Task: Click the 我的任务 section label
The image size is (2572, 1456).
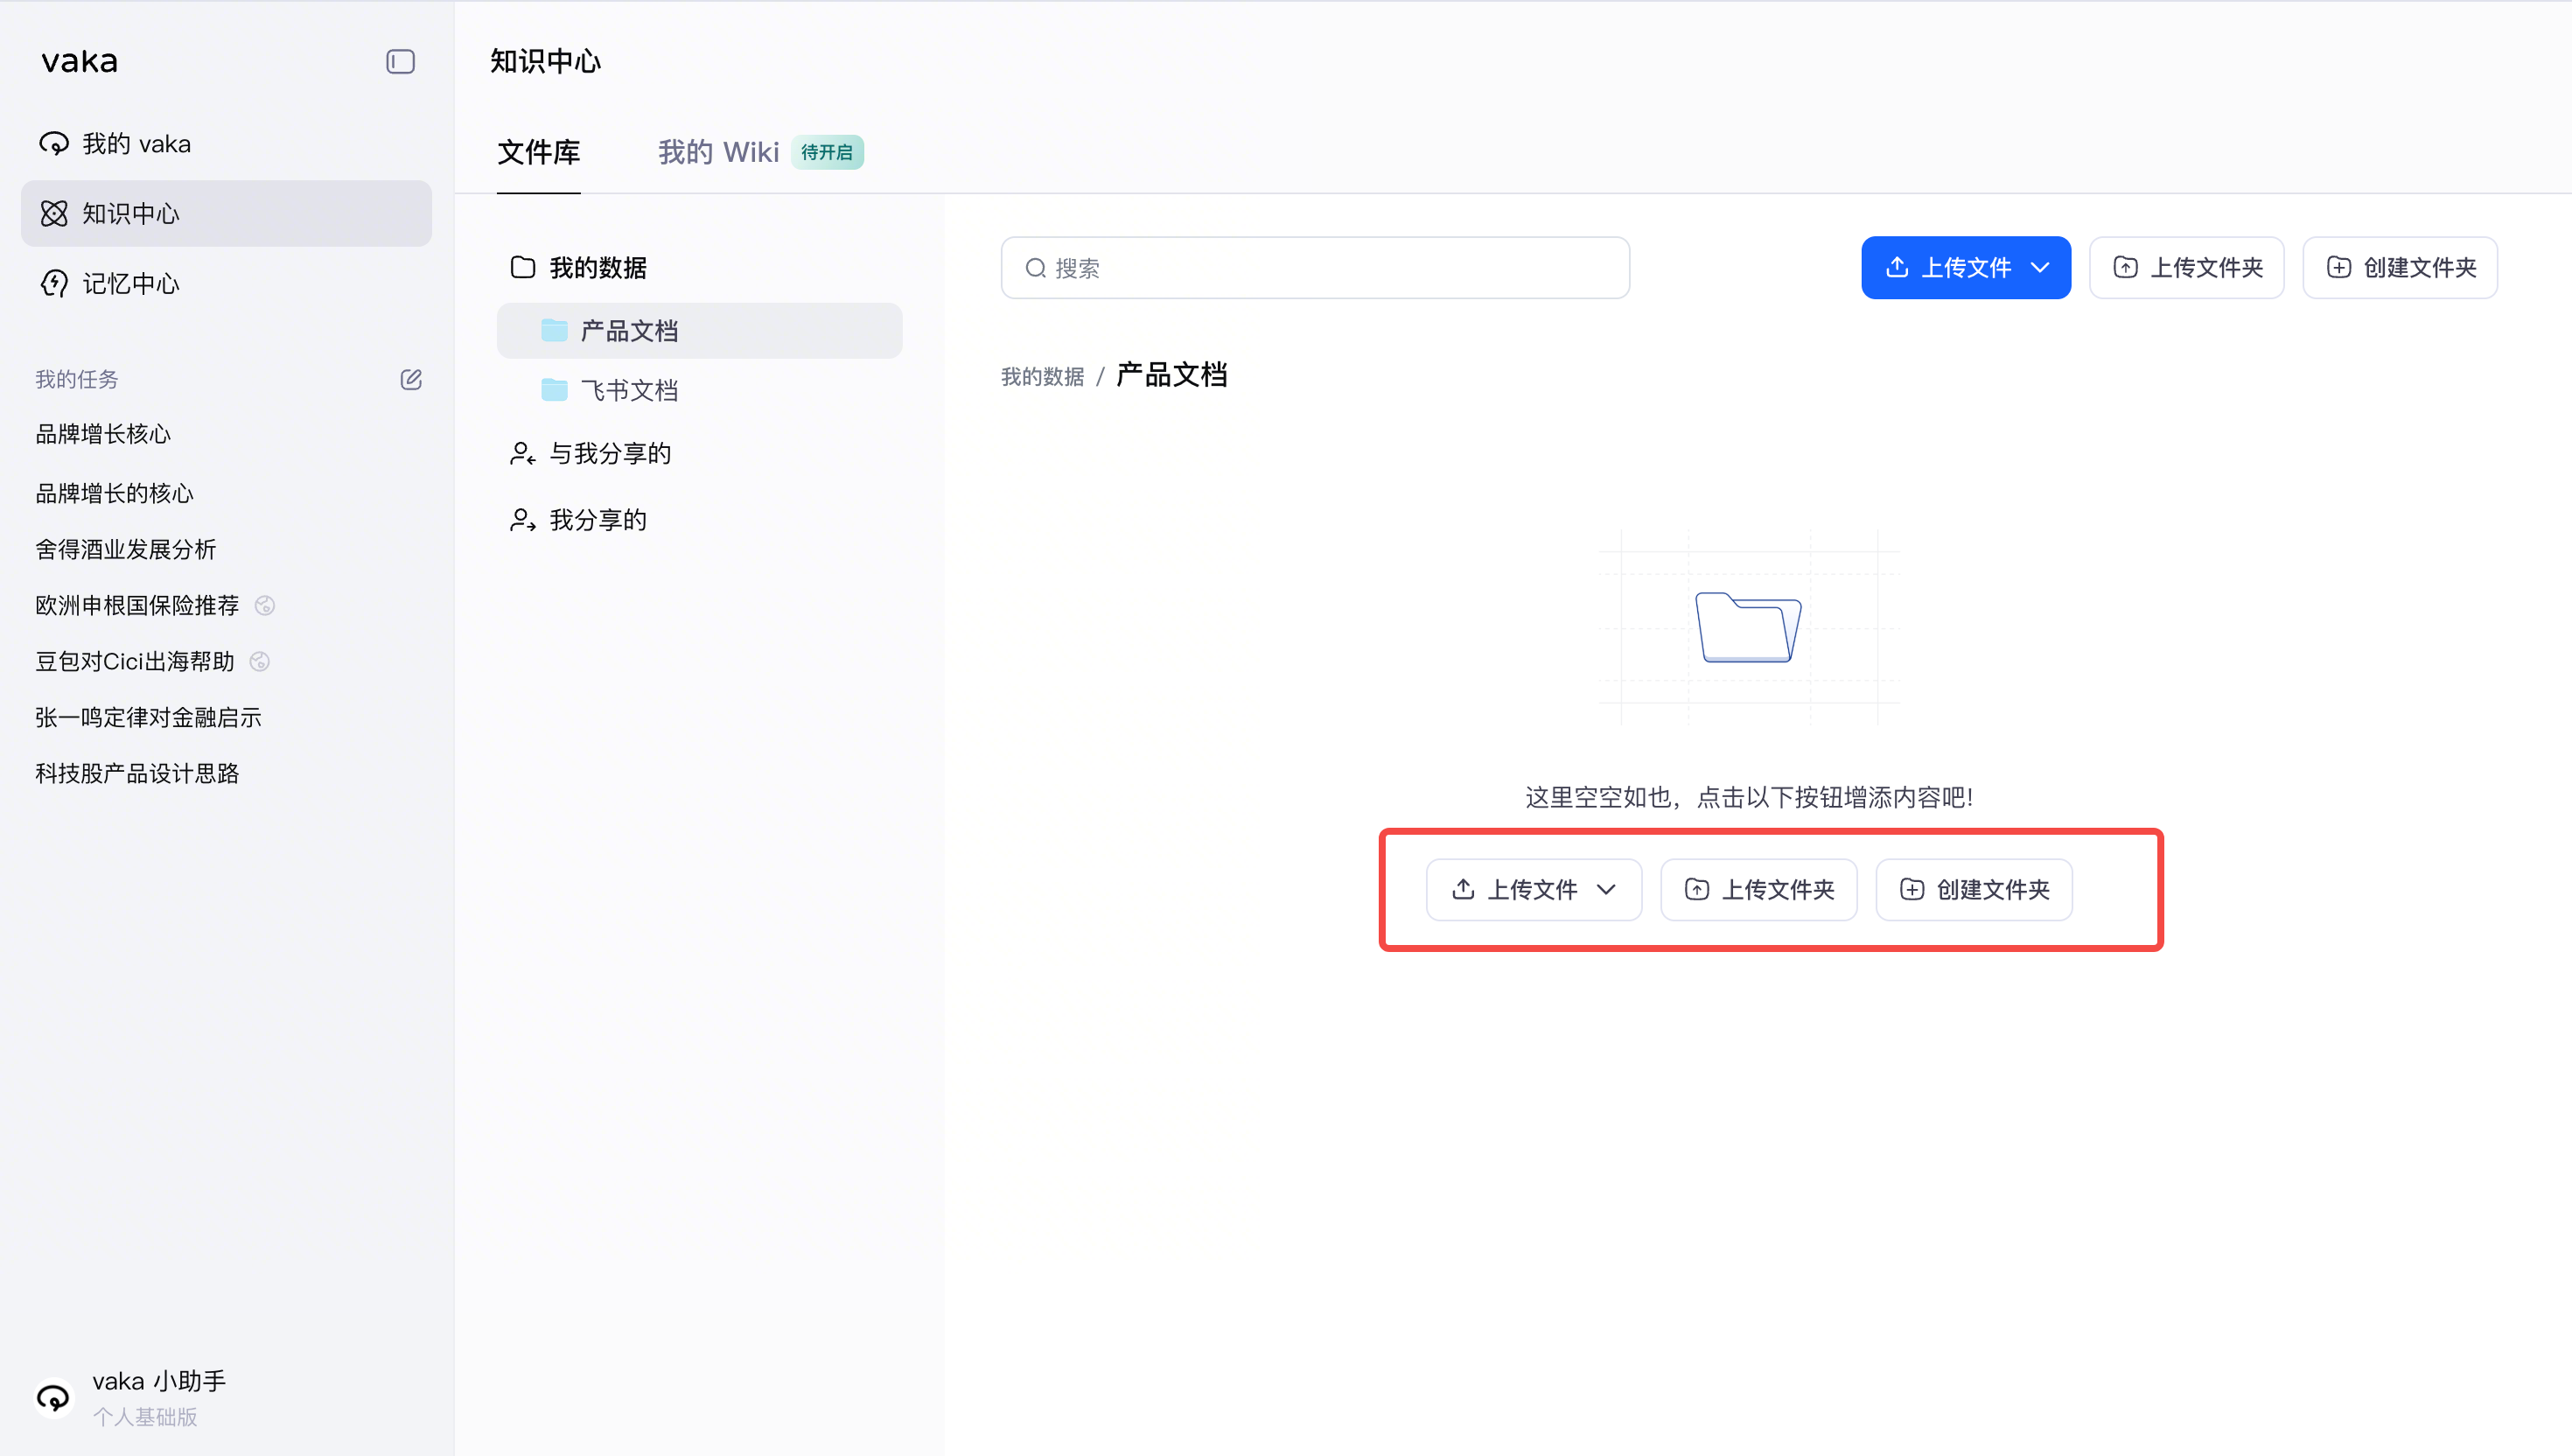Action: pyautogui.click(x=77, y=380)
